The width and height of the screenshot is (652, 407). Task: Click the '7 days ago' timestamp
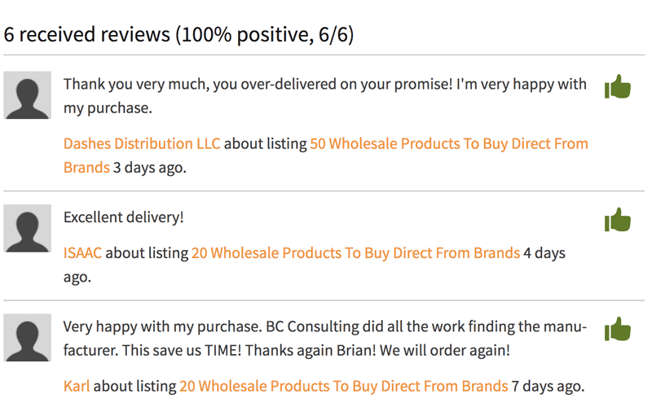coord(548,386)
